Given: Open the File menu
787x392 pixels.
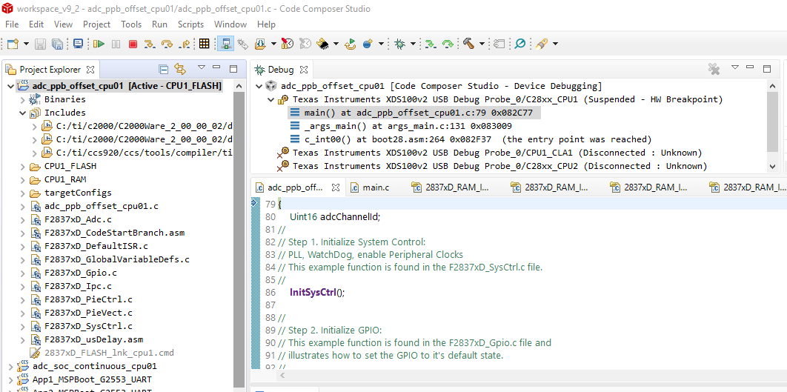Looking at the screenshot, I should click(x=12, y=24).
